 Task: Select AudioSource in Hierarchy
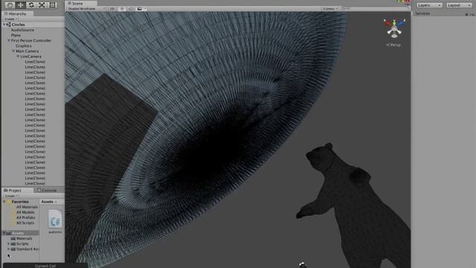coord(22,30)
